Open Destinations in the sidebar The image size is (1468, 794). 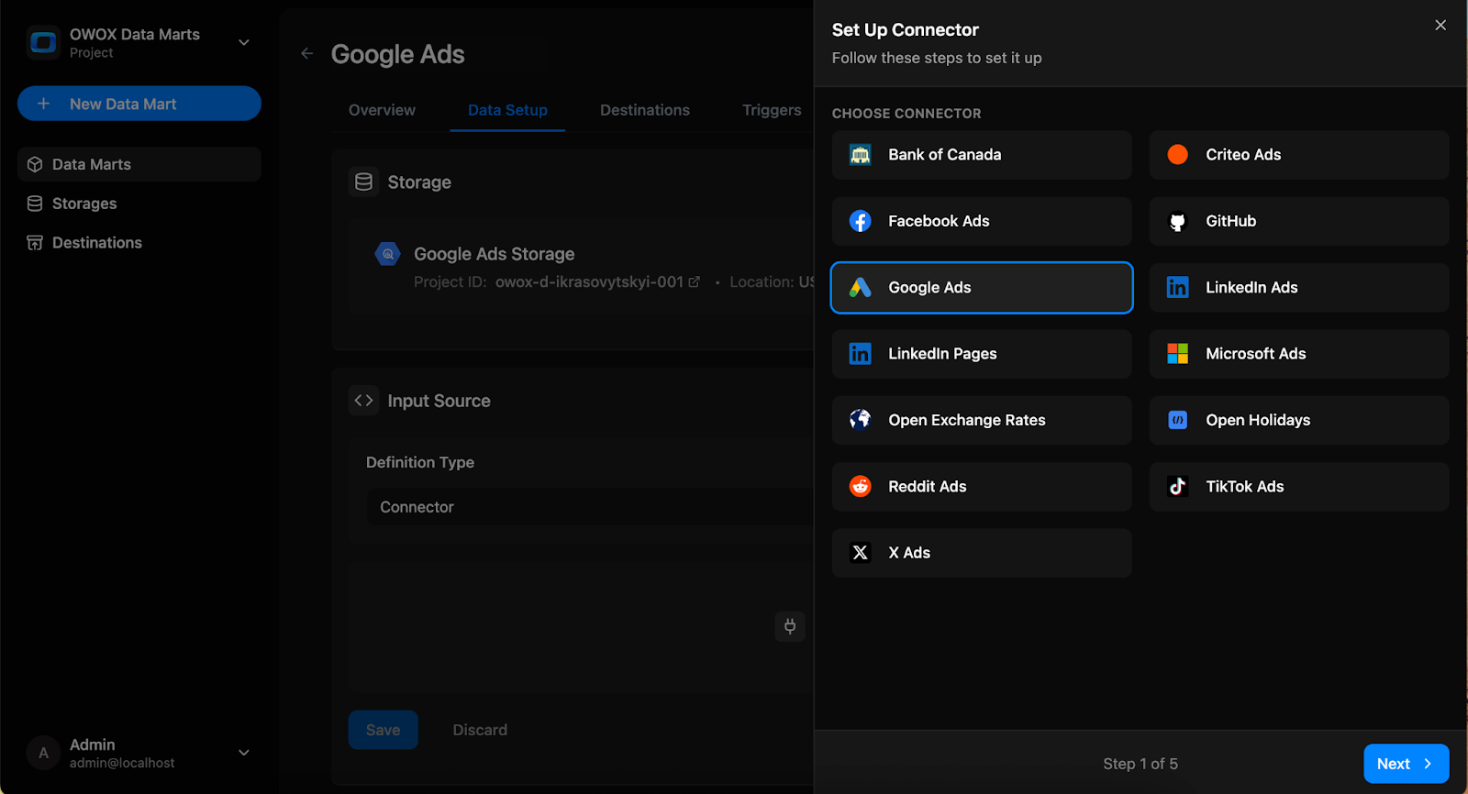tap(139, 243)
